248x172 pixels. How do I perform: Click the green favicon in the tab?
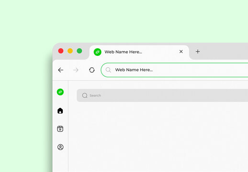pyautogui.click(x=98, y=52)
